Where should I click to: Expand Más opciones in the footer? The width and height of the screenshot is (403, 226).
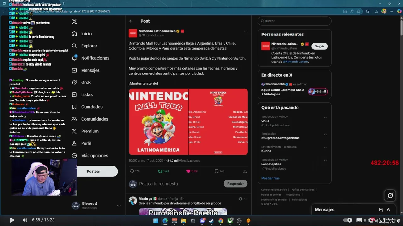pyautogui.click(x=301, y=200)
